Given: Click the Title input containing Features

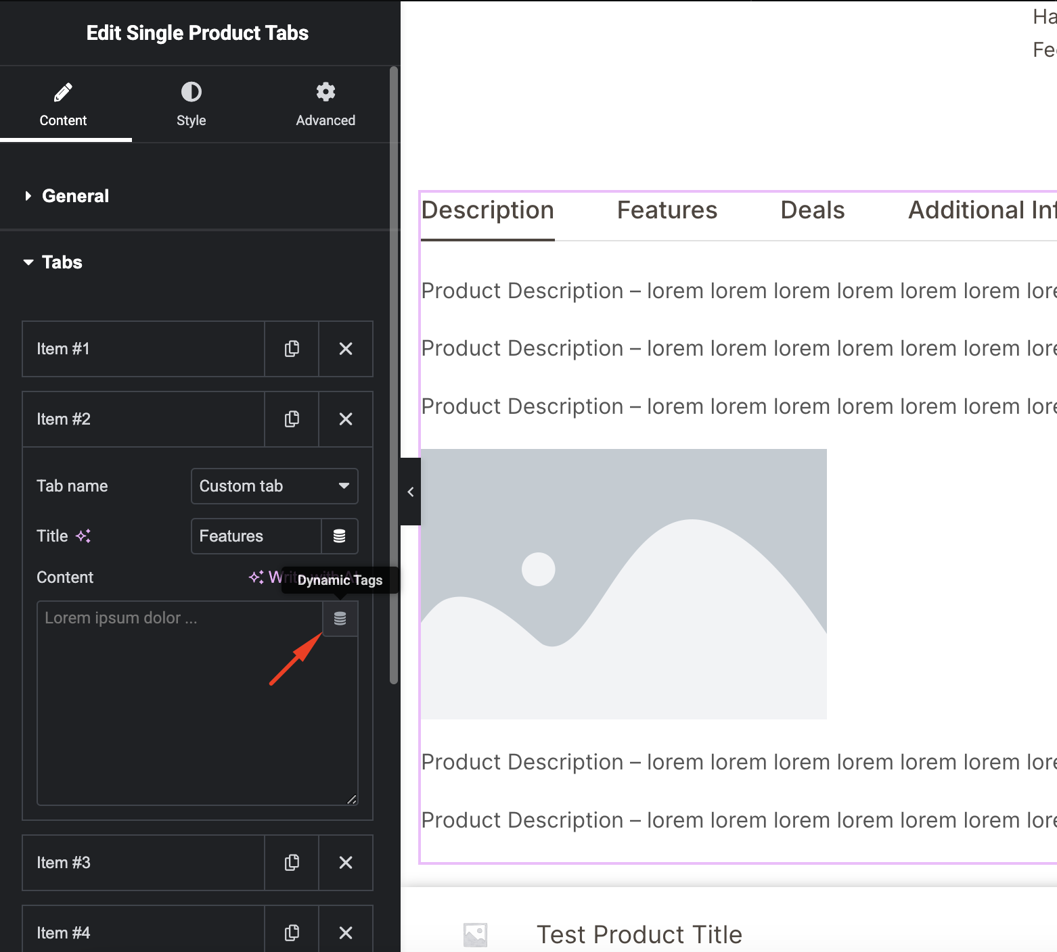Looking at the screenshot, I should [256, 536].
